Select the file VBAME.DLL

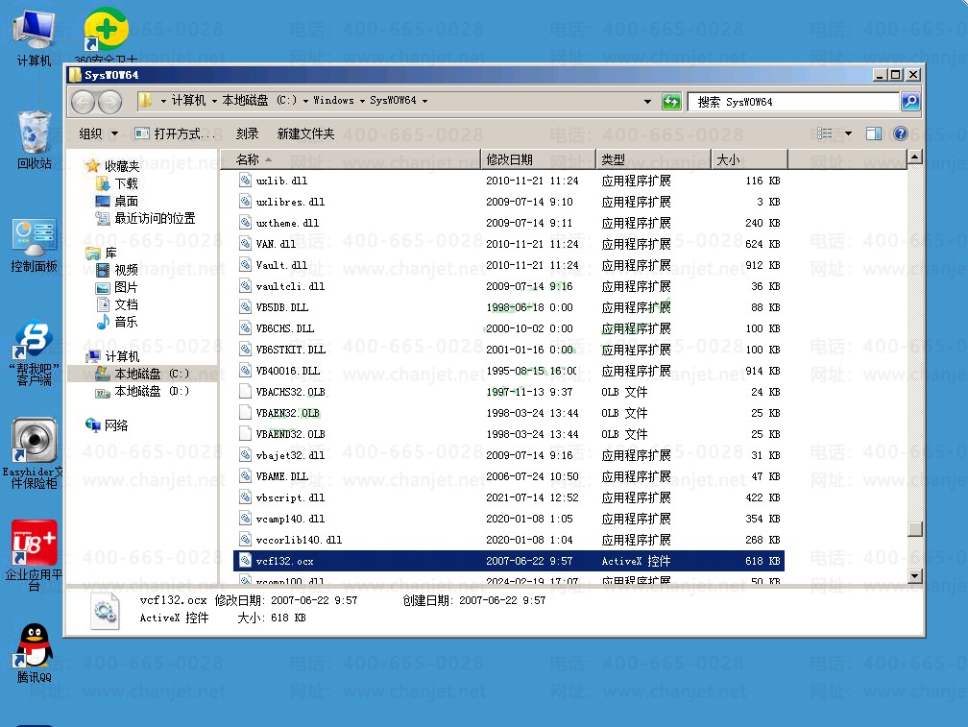pyautogui.click(x=509, y=475)
